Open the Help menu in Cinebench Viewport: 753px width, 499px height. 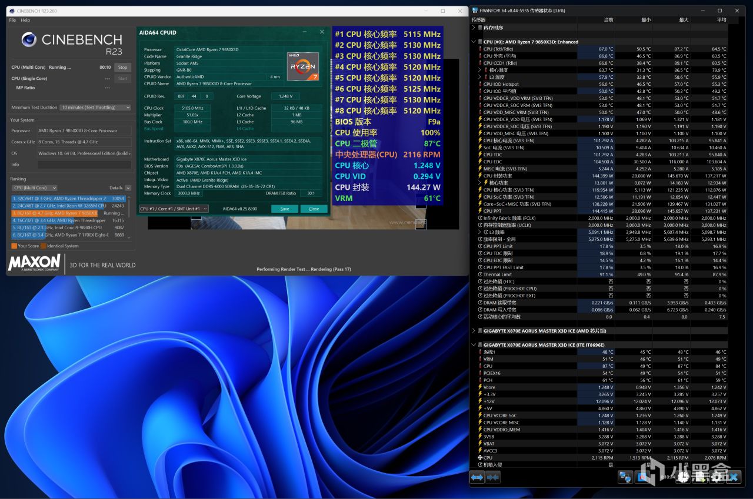(x=25, y=20)
